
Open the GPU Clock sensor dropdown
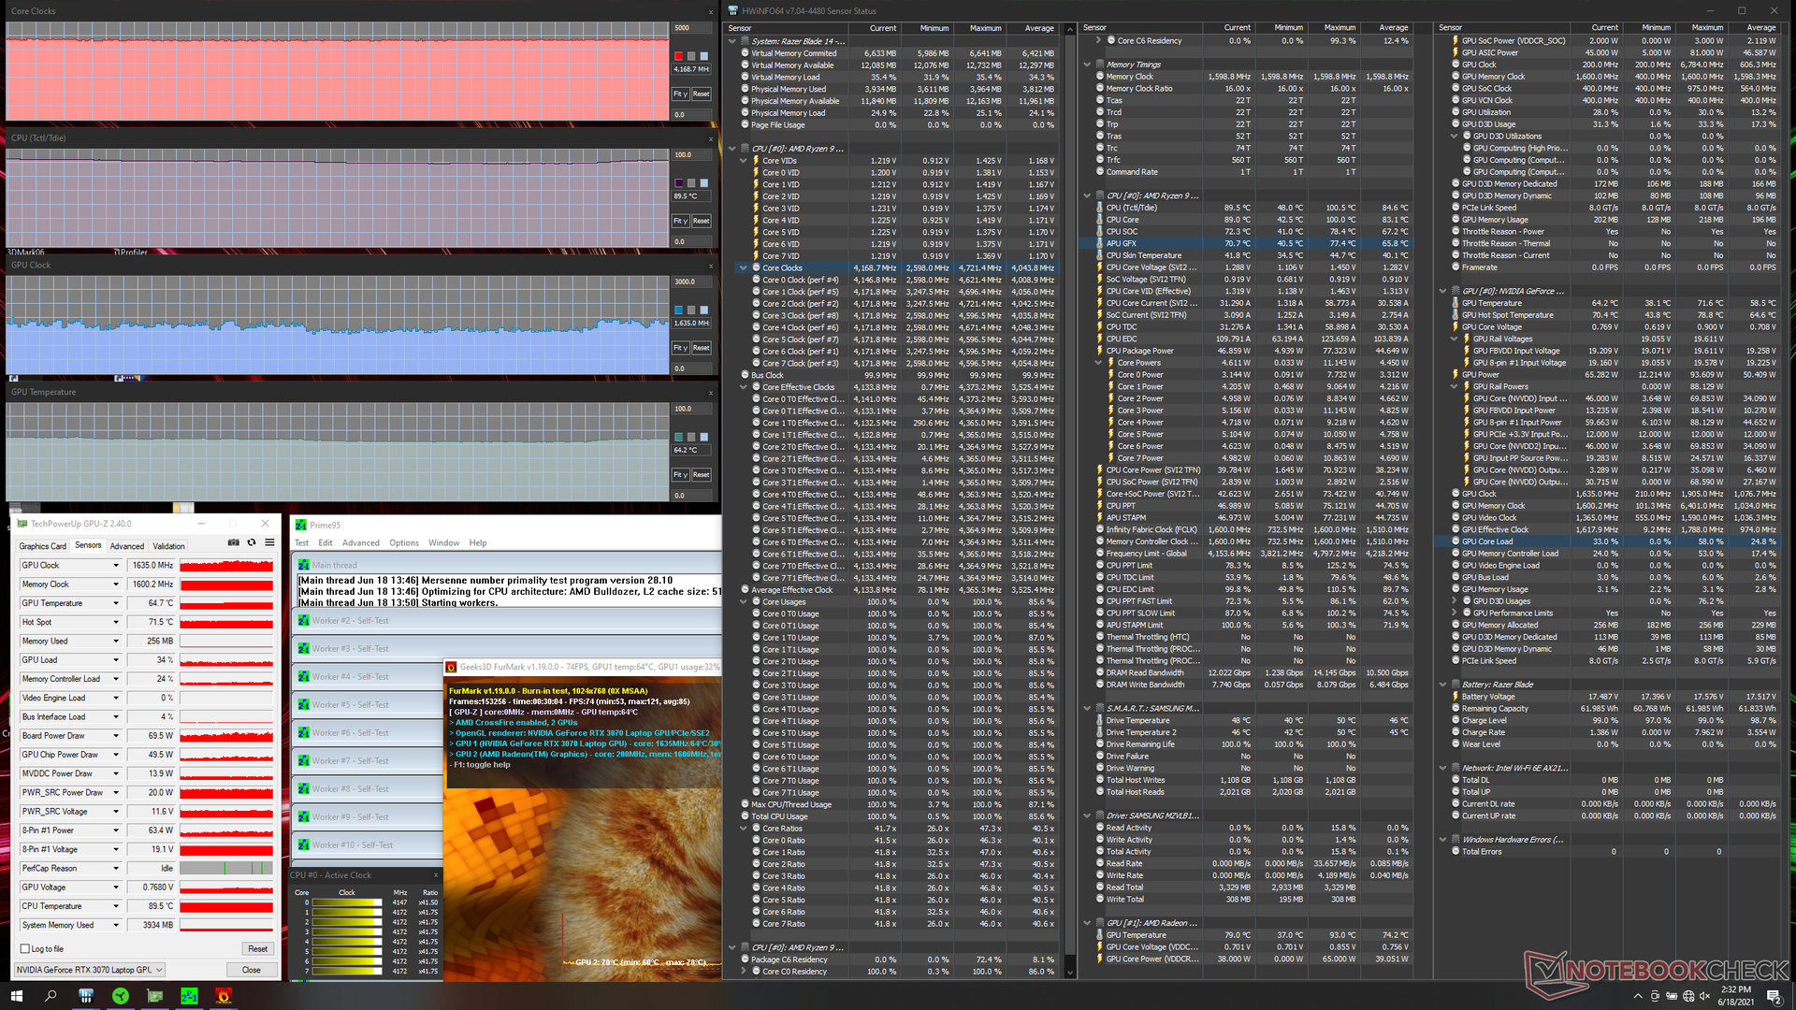[x=116, y=566]
